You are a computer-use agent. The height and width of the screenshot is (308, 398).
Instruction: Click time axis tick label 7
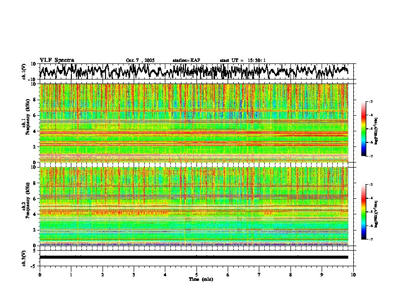[x=259, y=275]
